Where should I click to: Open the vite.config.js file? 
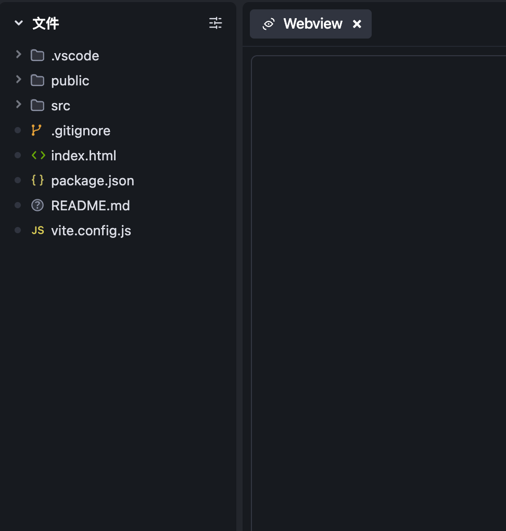(x=91, y=231)
